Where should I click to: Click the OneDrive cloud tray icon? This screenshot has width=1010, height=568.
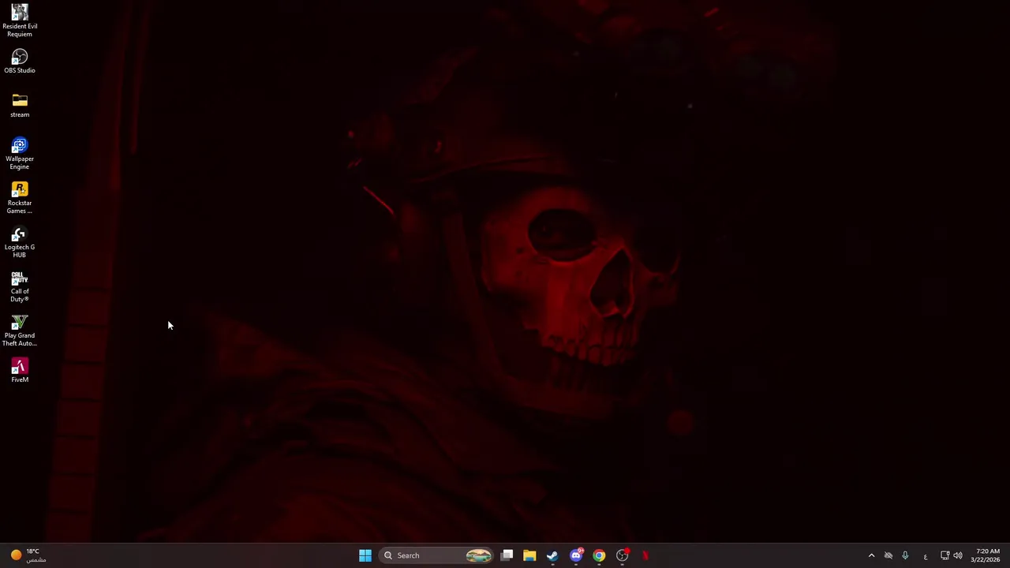point(888,555)
